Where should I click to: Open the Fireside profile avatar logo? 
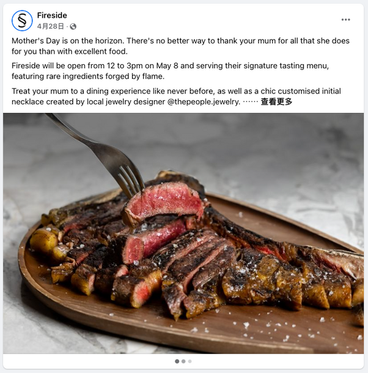pyautogui.click(x=22, y=21)
